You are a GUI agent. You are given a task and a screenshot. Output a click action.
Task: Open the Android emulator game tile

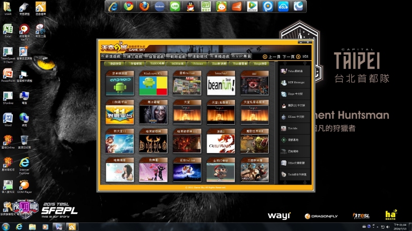point(120,83)
